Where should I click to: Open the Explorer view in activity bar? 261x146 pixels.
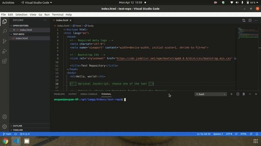(x=4, y=21)
